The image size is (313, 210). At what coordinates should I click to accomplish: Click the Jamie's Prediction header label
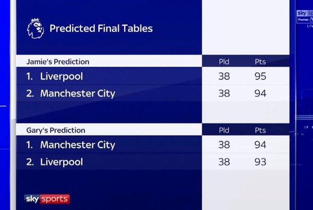pyautogui.click(x=58, y=62)
